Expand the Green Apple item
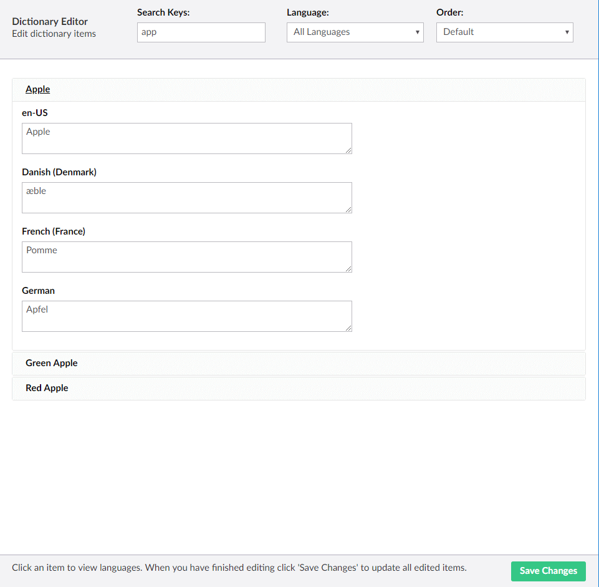The image size is (599, 587). click(x=299, y=364)
